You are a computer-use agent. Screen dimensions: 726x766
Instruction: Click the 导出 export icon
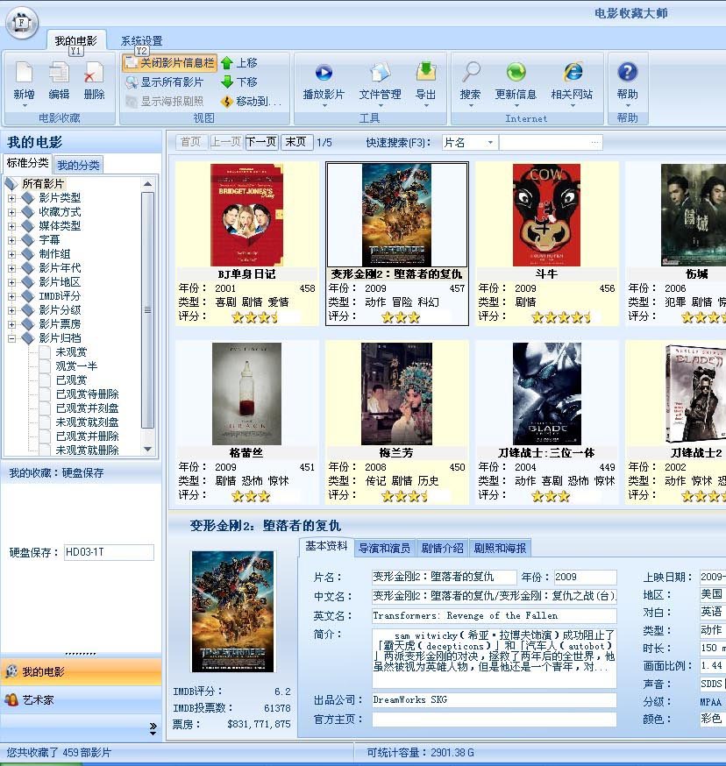(x=426, y=74)
